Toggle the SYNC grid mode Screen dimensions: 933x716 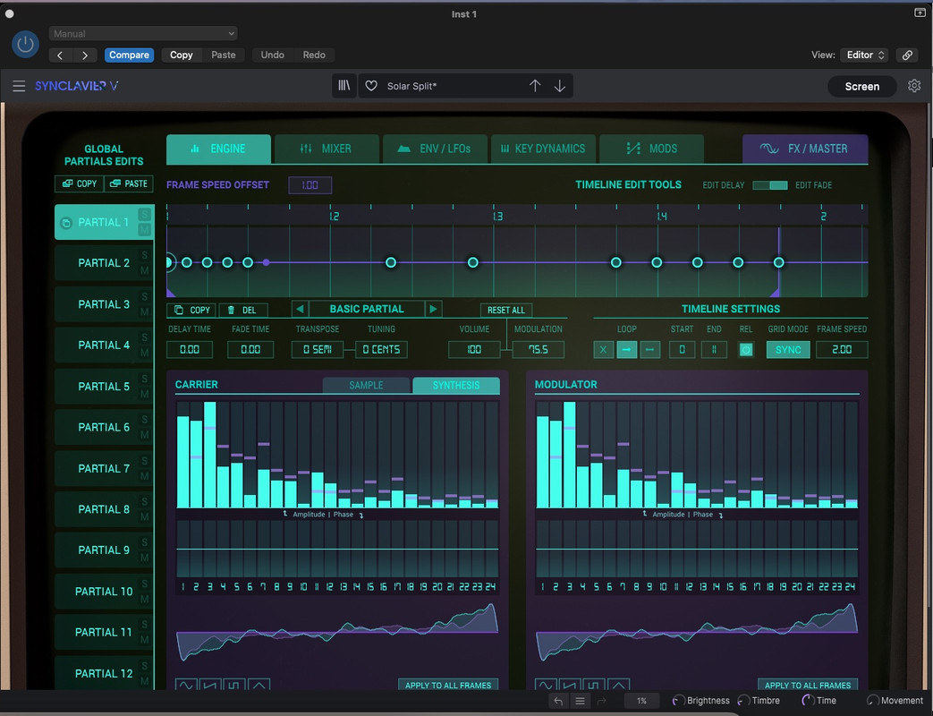788,349
